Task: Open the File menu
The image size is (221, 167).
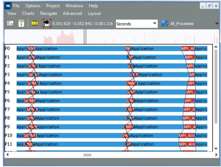Action: (16, 6)
